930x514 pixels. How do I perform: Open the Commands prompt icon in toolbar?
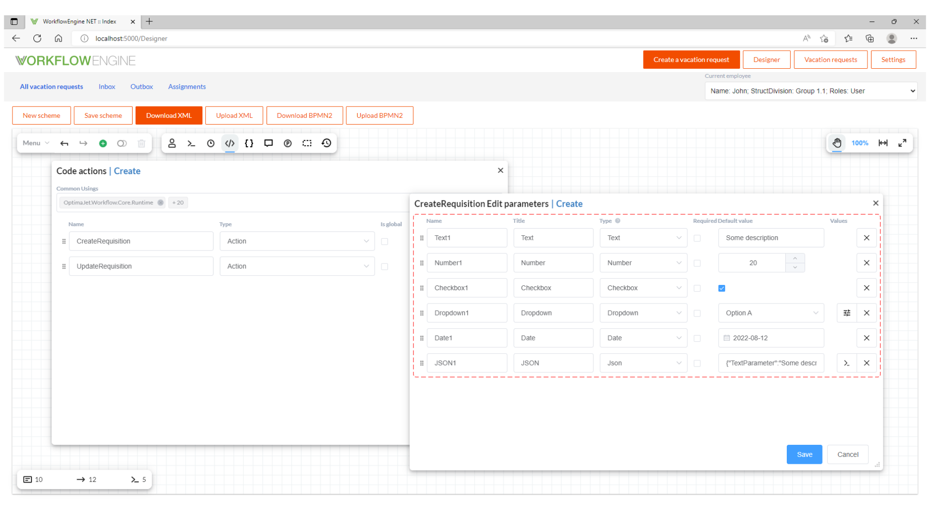click(191, 143)
